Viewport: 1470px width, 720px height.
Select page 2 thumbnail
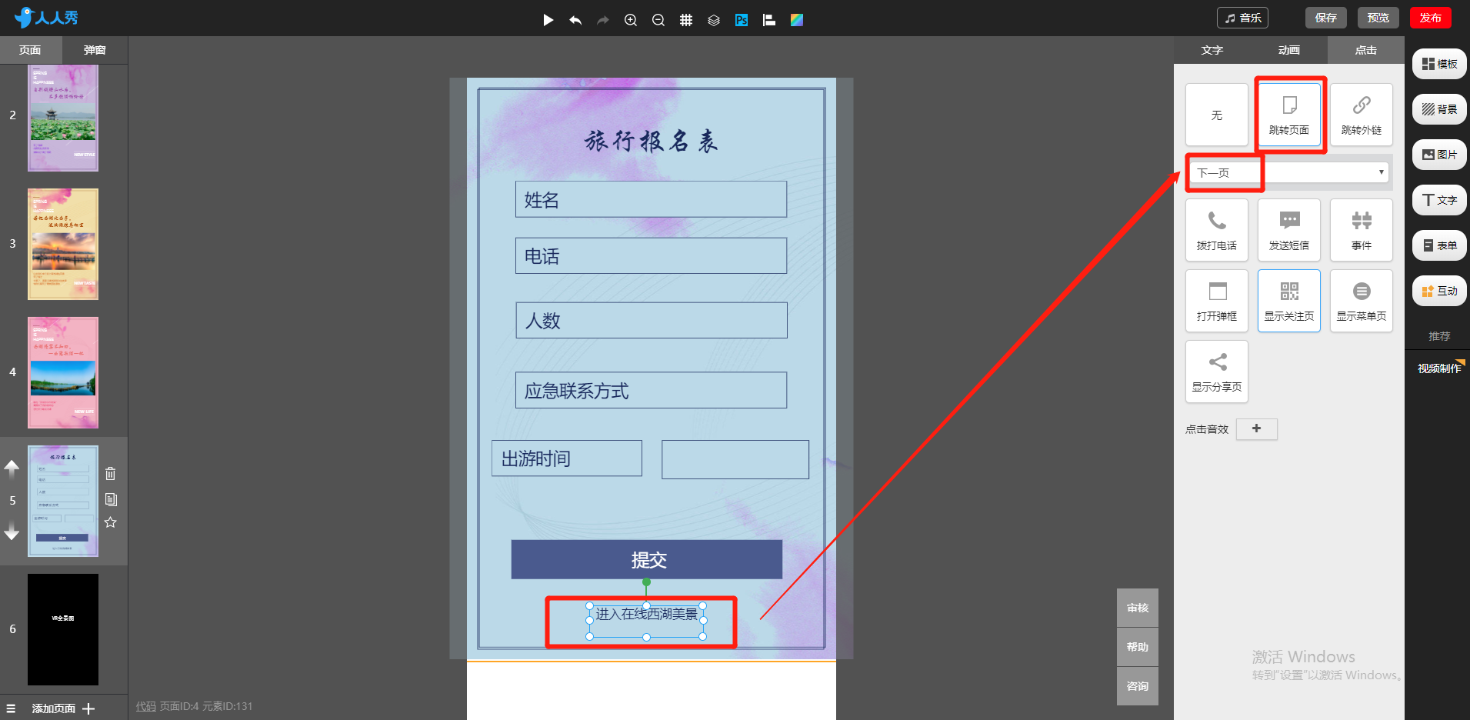point(63,118)
